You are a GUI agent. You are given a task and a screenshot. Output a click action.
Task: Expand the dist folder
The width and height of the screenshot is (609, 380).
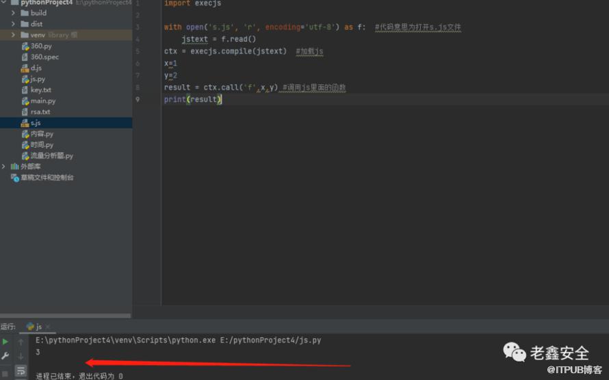point(14,24)
